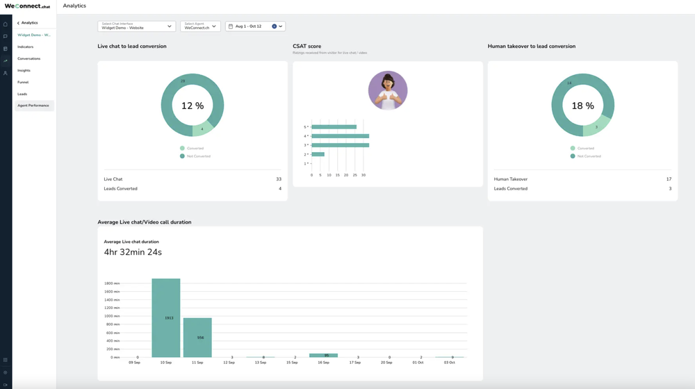This screenshot has width=695, height=389.
Task: Click the calendar icon in date filter
Action: [231, 26]
